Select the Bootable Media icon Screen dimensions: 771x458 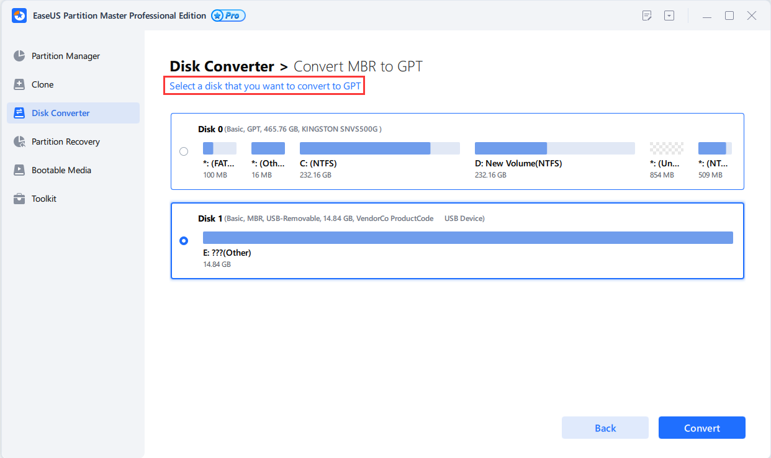20,170
